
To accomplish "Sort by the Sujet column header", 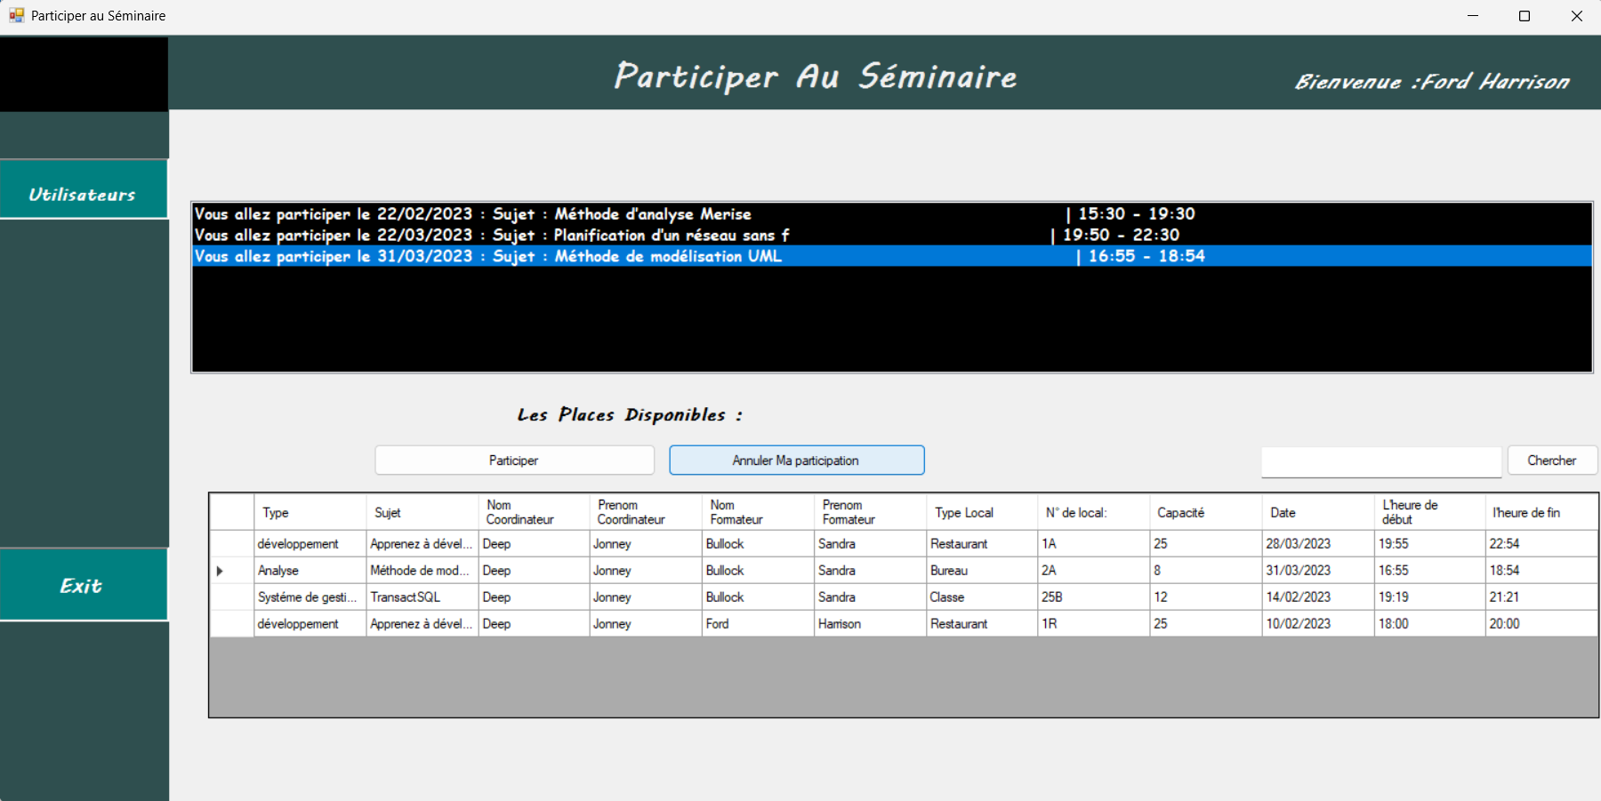I will tap(422, 512).
